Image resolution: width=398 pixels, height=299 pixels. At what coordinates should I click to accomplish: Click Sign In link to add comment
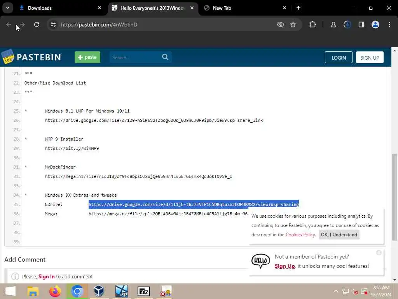pyautogui.click(x=47, y=276)
